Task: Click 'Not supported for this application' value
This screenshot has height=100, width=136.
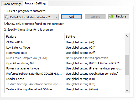Action: click(x=87, y=58)
